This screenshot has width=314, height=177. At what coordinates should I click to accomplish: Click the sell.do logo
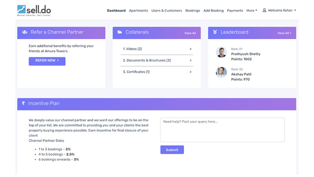[x=34, y=11]
